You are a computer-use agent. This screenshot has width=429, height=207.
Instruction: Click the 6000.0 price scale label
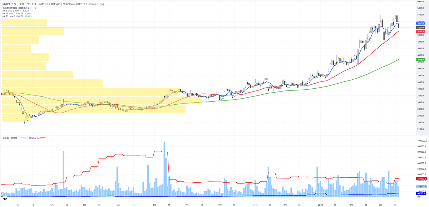click(420, 2)
